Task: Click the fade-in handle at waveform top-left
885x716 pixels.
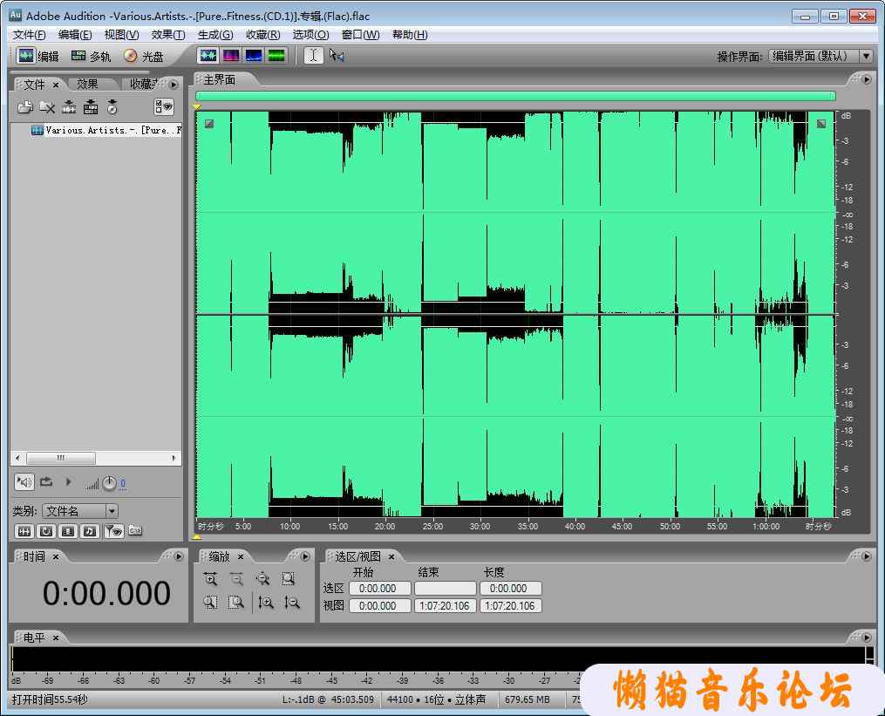Action: pos(209,123)
